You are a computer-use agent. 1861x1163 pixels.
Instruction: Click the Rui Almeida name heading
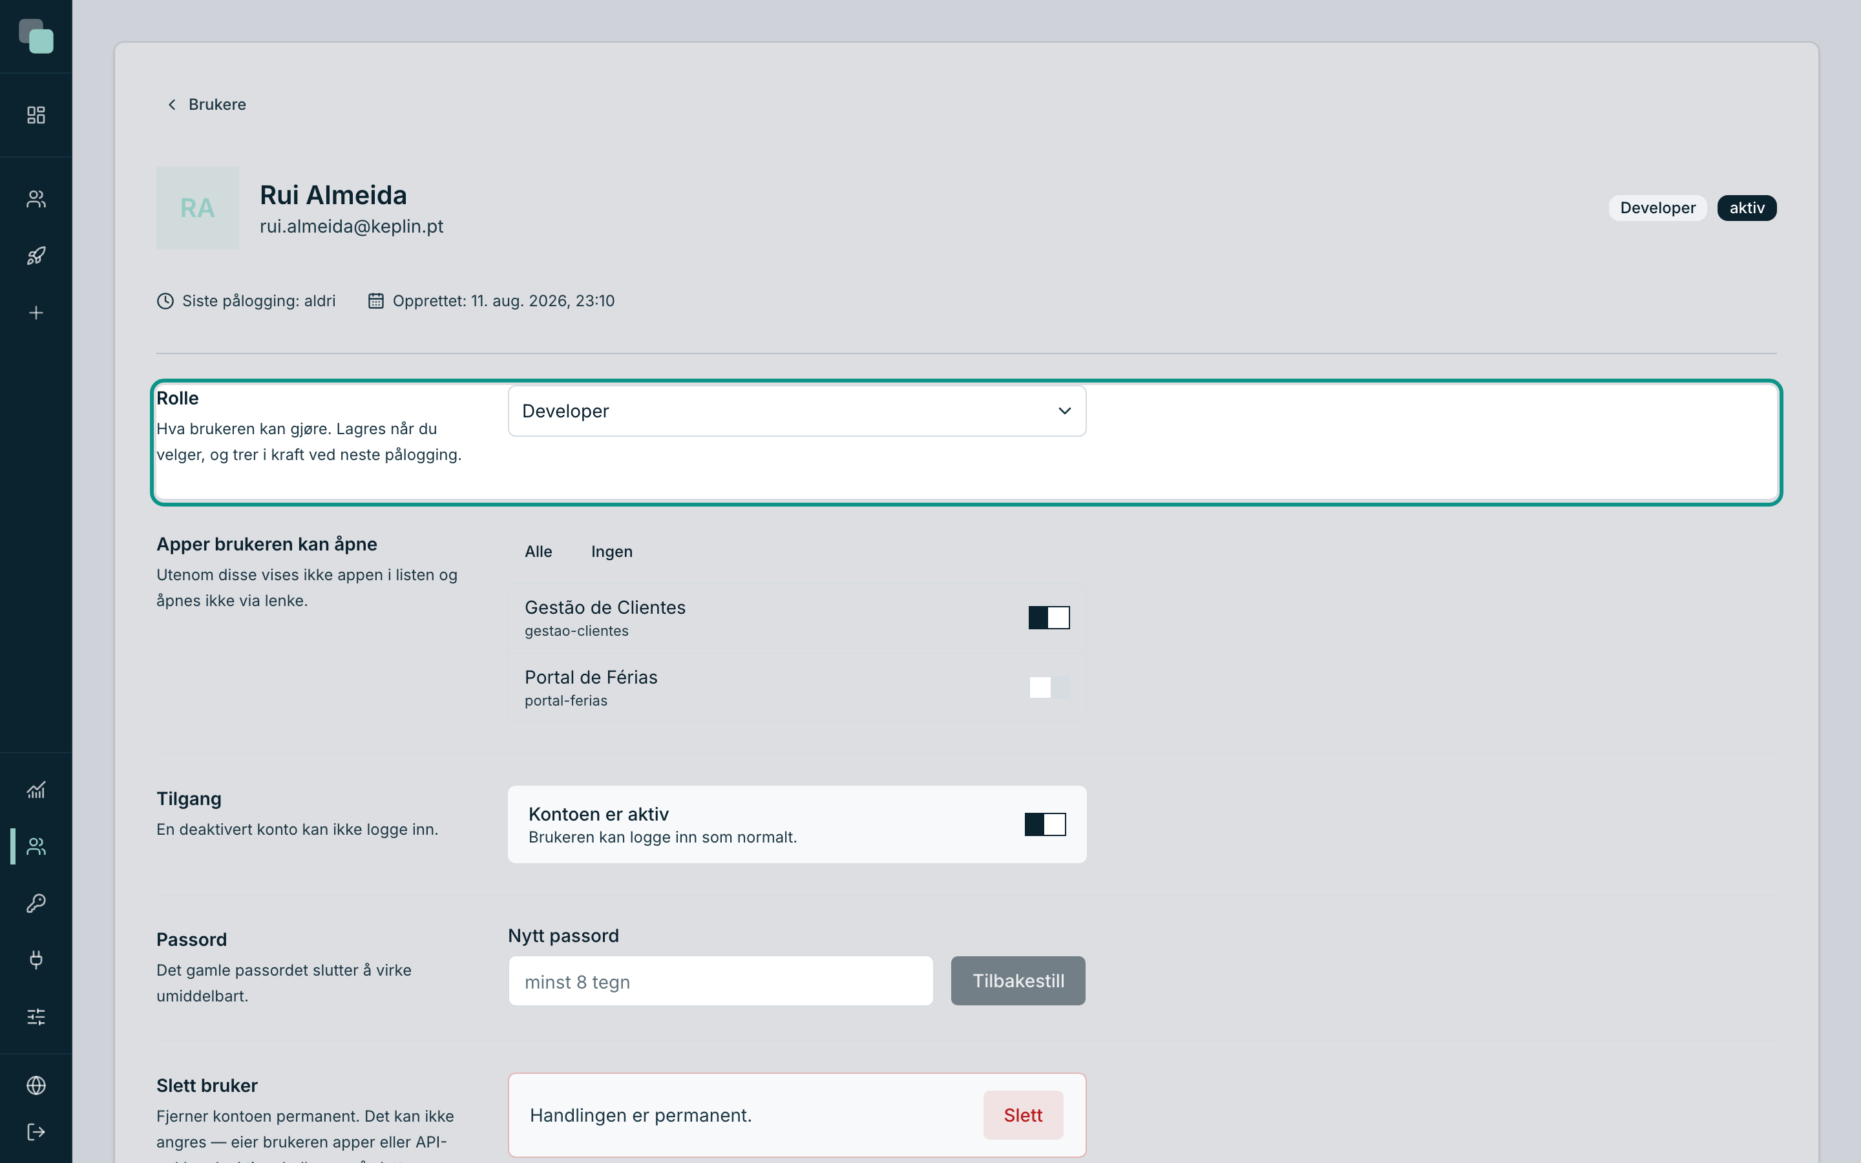(x=333, y=195)
